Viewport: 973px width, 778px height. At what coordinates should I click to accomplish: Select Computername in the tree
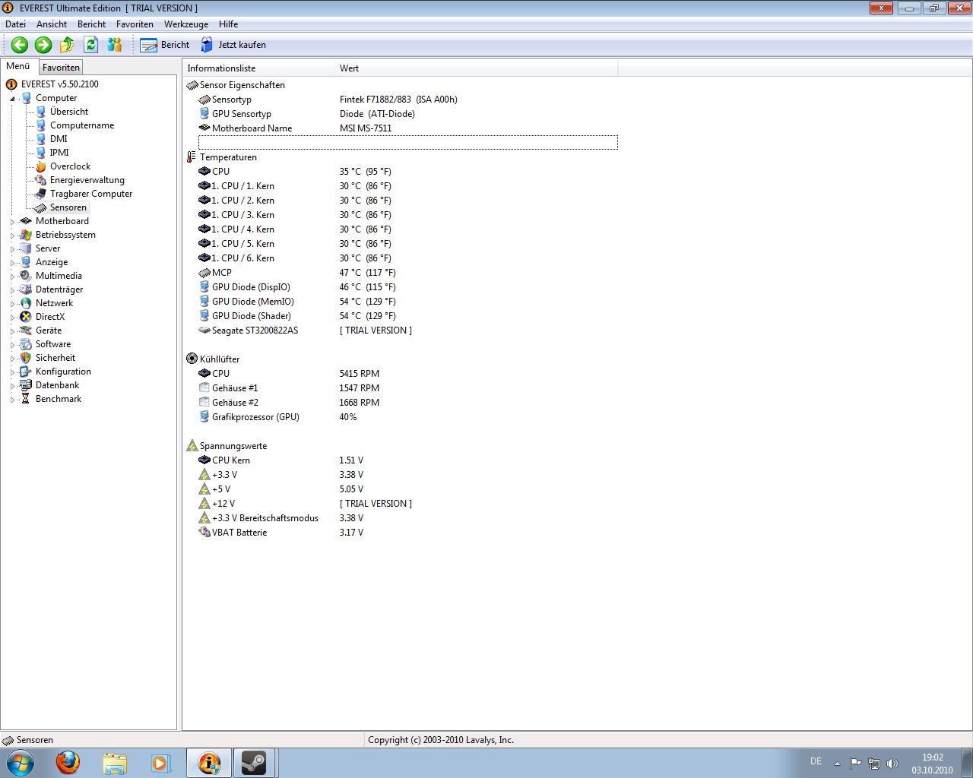[x=82, y=125]
